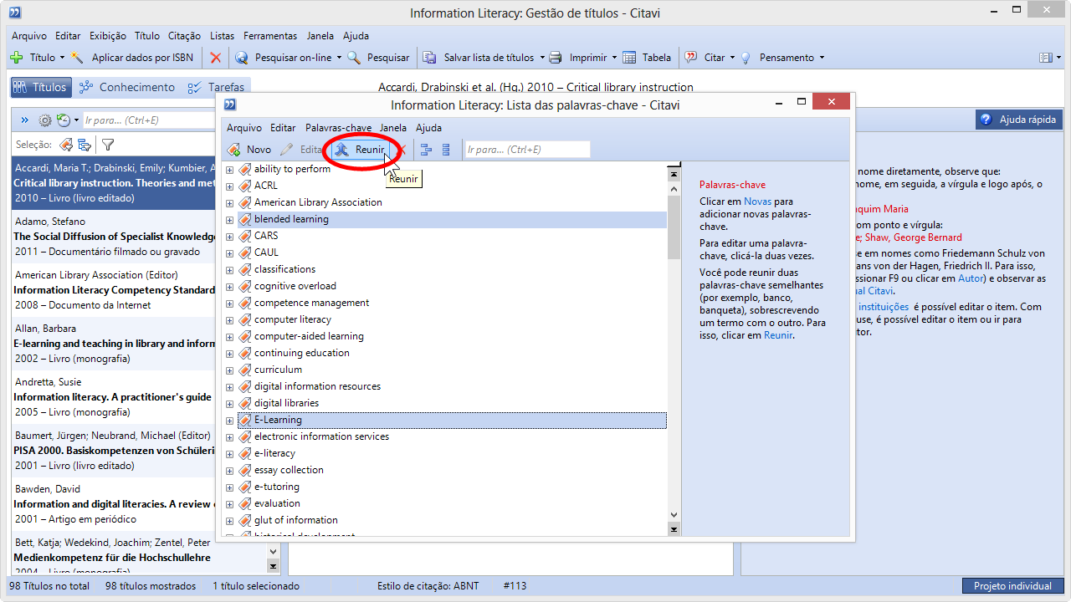The width and height of the screenshot is (1071, 602).
Task: Click the Citar quotation icon
Action: click(x=691, y=58)
